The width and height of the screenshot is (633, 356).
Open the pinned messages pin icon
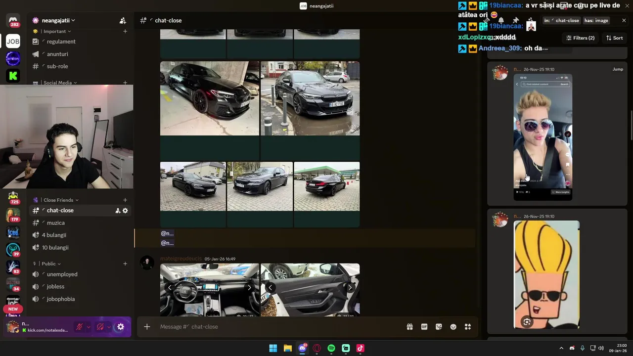515,20
